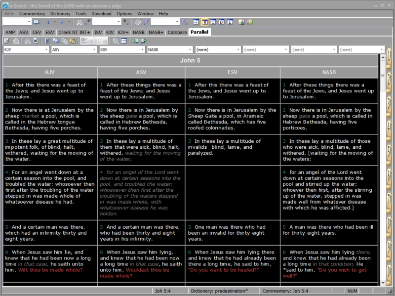Click the magnifier zoom icon

click(116, 41)
